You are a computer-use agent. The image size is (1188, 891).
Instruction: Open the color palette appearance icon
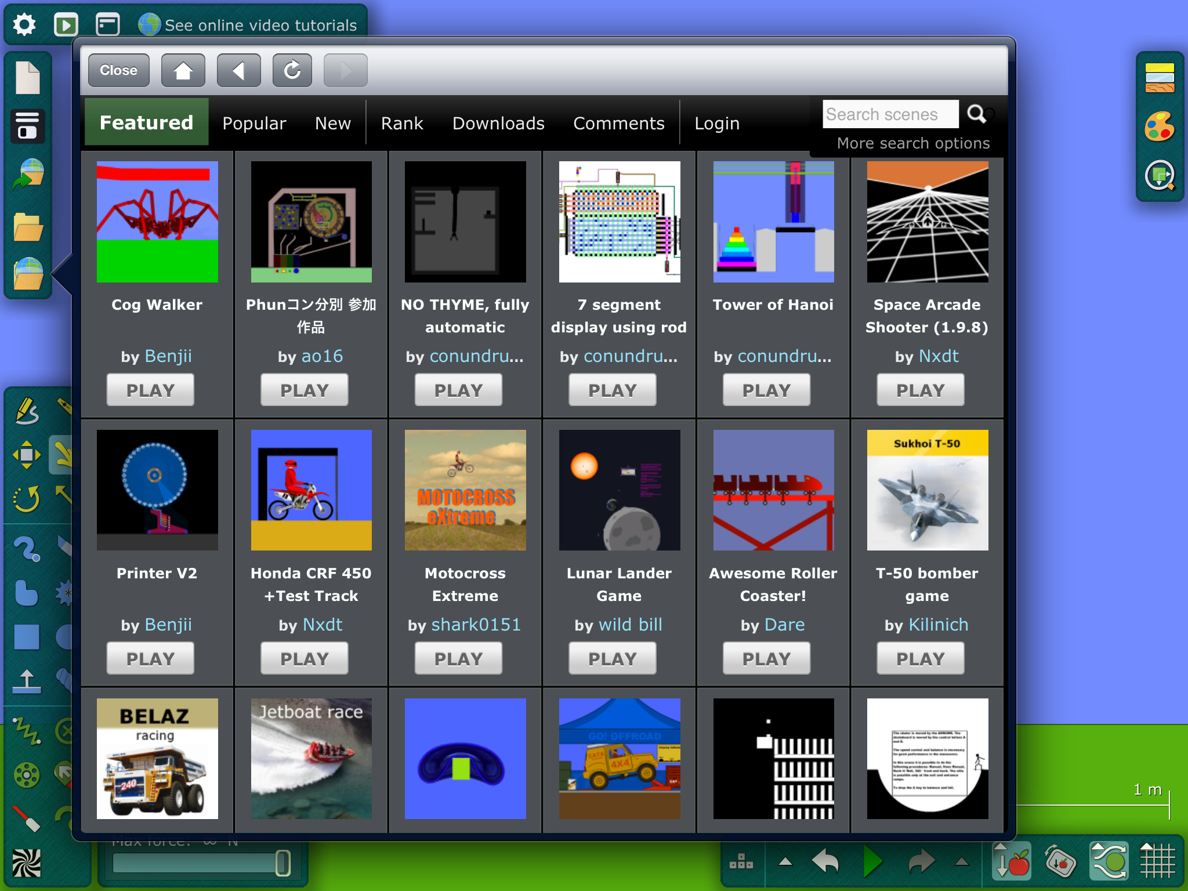coord(1160,126)
